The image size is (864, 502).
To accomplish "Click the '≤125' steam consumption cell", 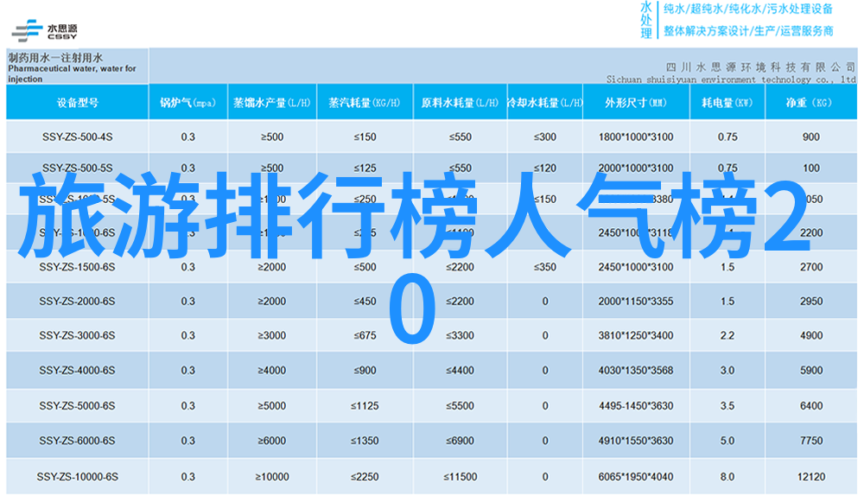I will (365, 168).
